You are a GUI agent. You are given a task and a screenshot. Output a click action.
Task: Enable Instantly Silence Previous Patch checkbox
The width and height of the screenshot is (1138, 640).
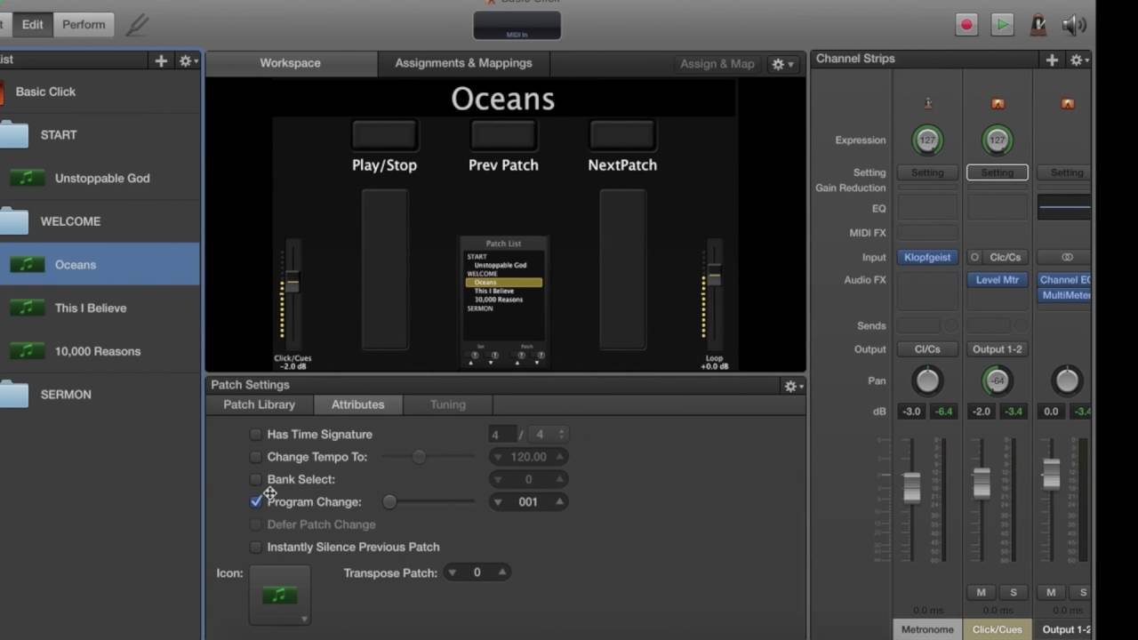[256, 548]
